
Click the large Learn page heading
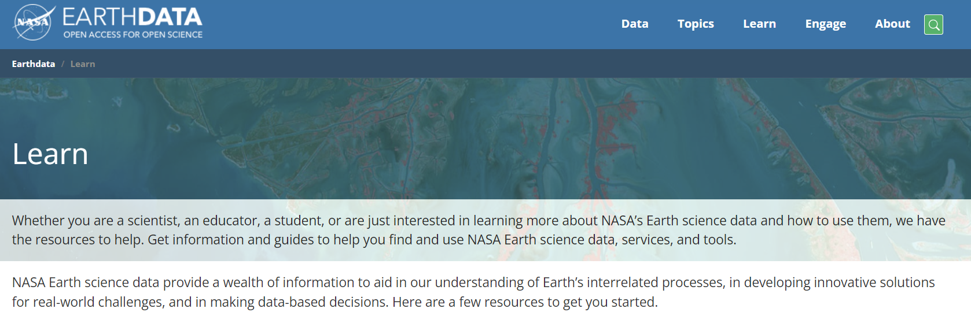(50, 154)
